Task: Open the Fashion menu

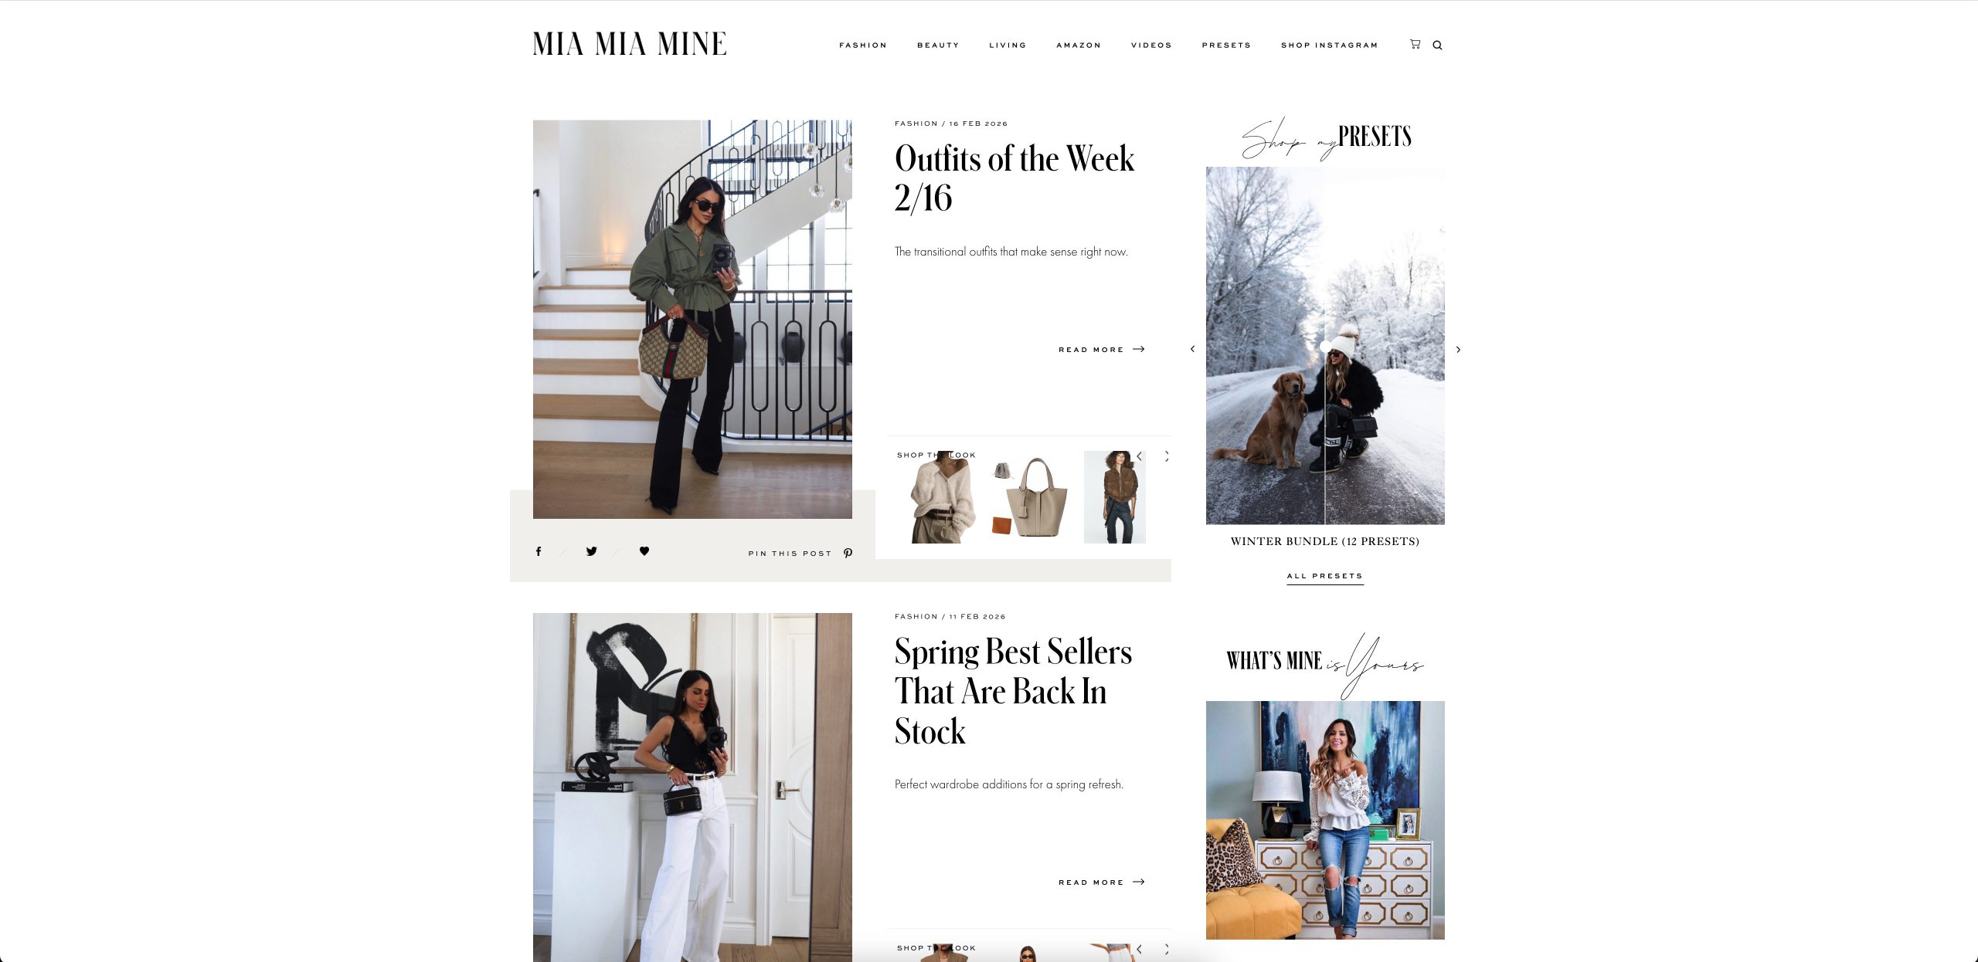Action: click(863, 45)
